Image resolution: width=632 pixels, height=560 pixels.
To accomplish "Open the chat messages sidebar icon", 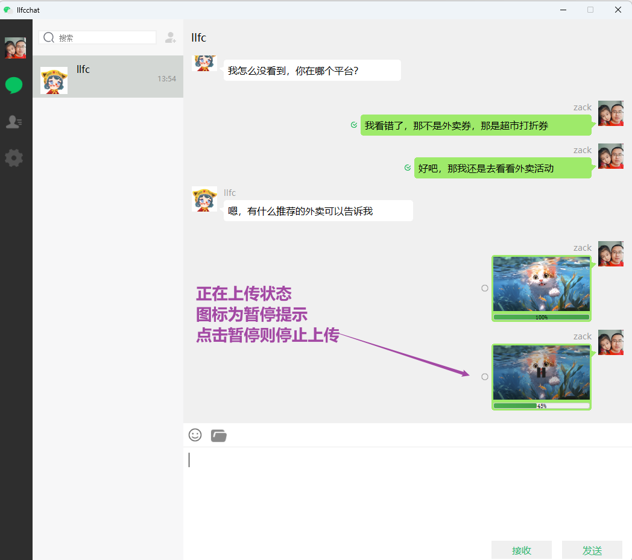I will 14,86.
